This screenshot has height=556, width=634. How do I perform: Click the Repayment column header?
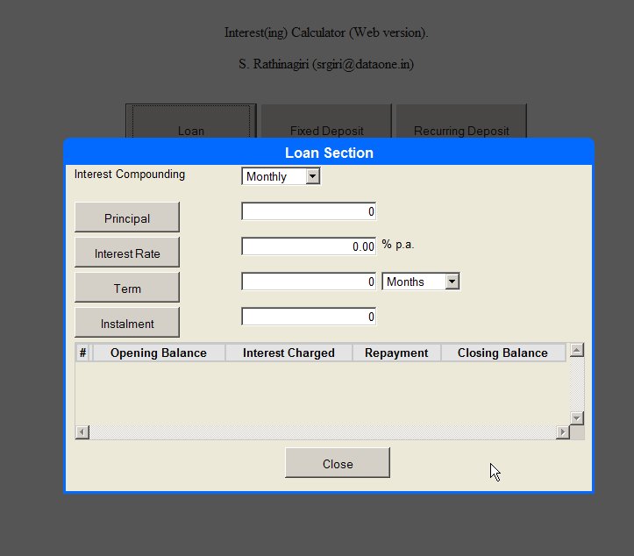[396, 353]
